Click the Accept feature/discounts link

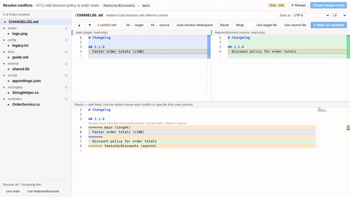(126, 123)
